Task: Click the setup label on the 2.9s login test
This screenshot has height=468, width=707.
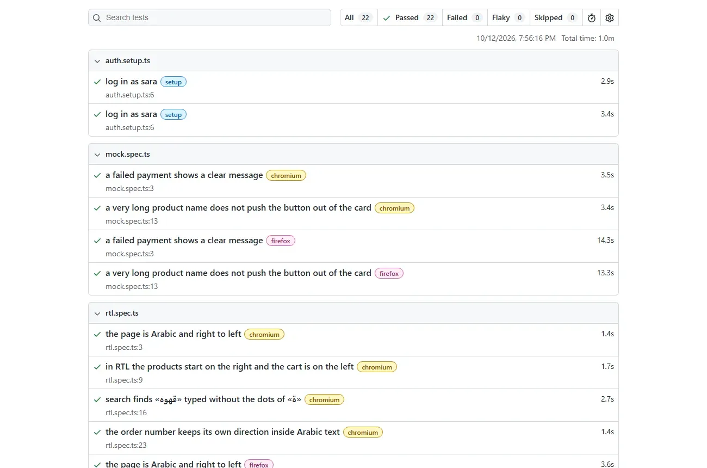Action: click(x=173, y=82)
